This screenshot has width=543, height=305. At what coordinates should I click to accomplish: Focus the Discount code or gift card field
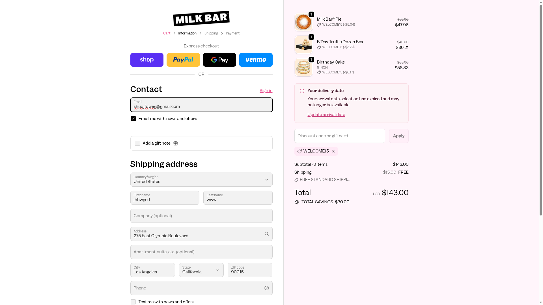(x=339, y=136)
